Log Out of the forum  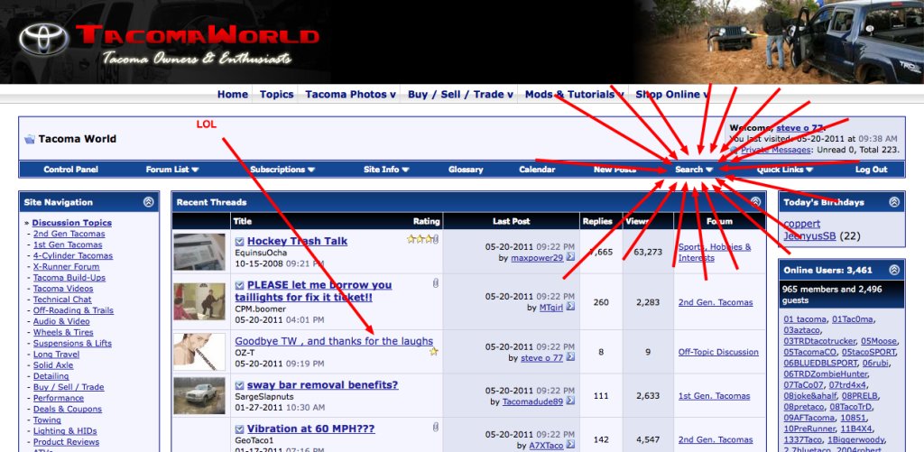pos(871,170)
